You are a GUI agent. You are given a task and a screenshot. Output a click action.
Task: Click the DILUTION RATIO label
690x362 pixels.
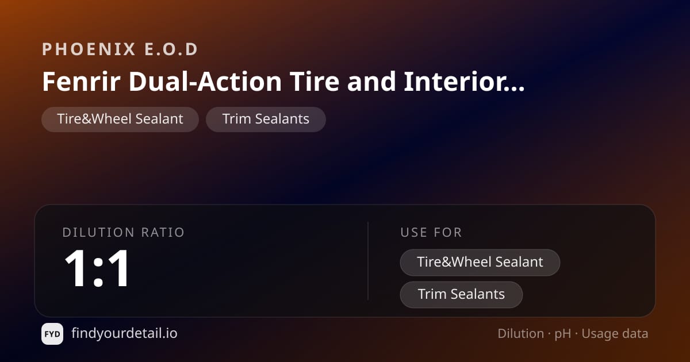click(x=124, y=233)
